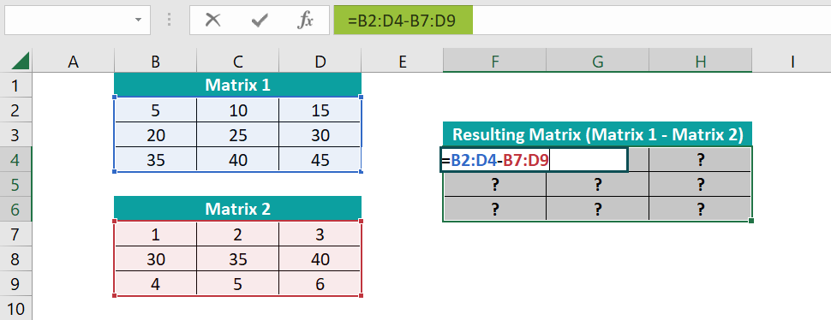Select Matrix 1 cell with value 10

(237, 110)
